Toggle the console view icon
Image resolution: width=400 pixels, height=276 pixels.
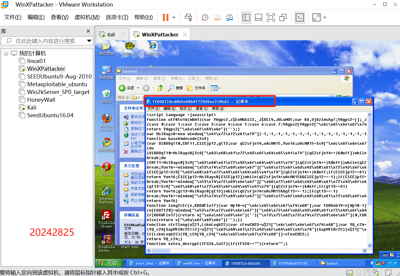coord(300,18)
